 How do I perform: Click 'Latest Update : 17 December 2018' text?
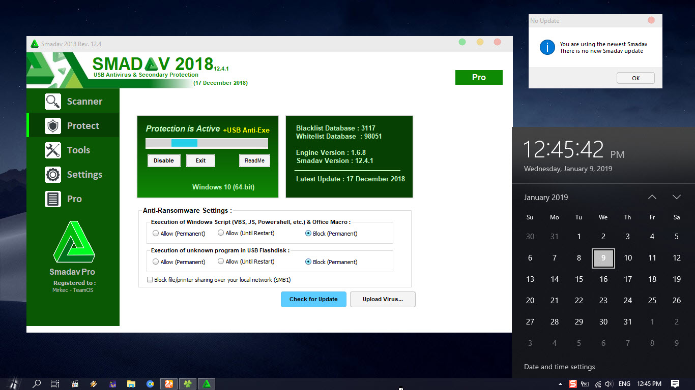coord(351,179)
